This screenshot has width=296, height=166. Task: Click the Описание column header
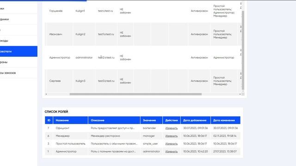[x=114, y=120]
